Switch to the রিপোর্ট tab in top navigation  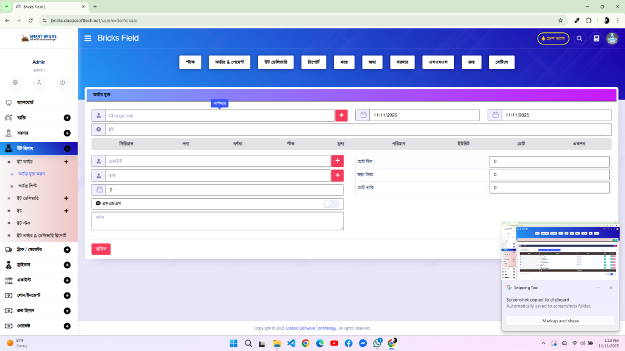(313, 62)
